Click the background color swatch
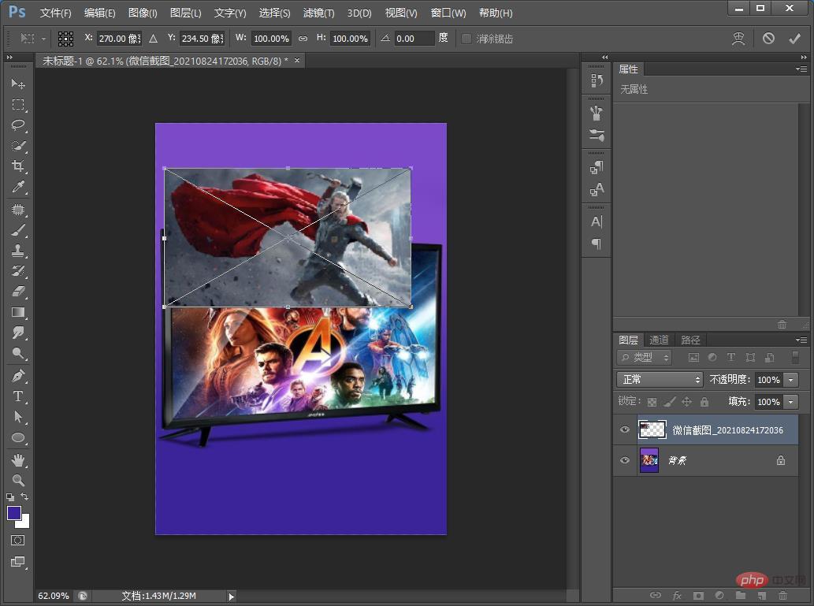This screenshot has width=814, height=606. (x=25, y=522)
